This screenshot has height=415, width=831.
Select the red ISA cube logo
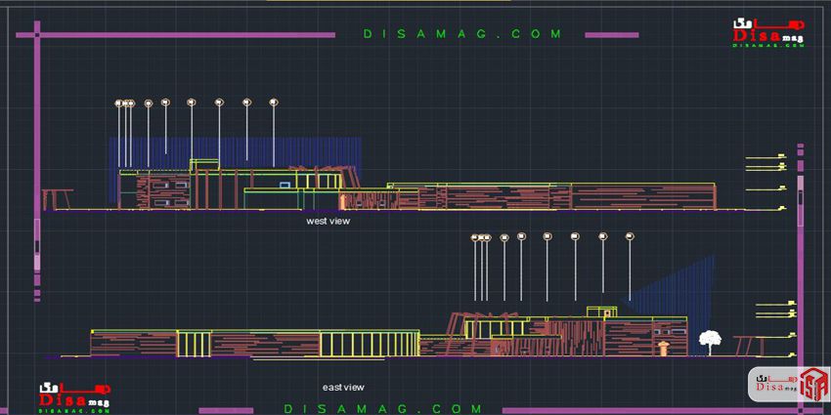[809, 384]
